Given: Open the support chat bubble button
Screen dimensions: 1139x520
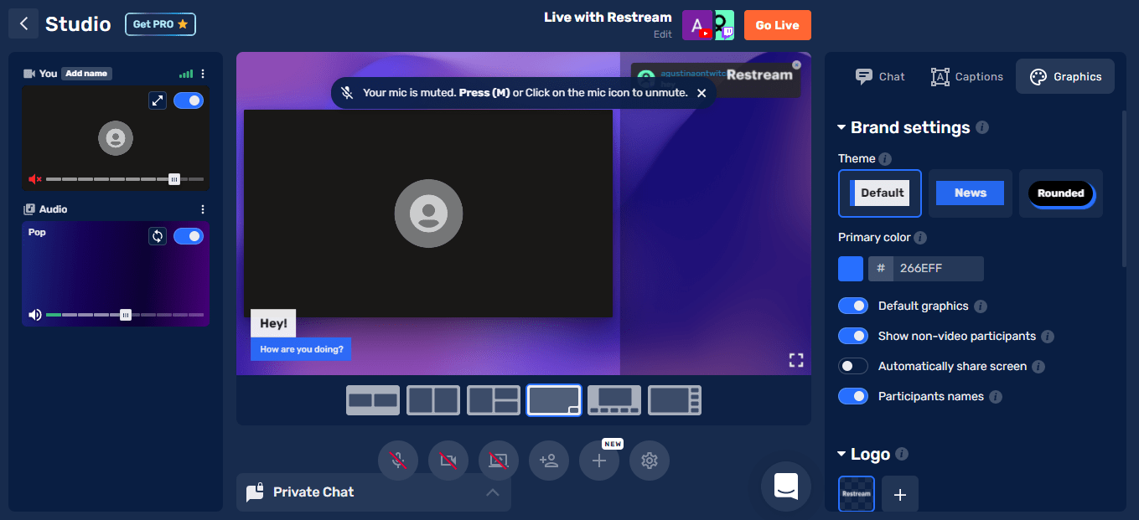Looking at the screenshot, I should (x=786, y=487).
